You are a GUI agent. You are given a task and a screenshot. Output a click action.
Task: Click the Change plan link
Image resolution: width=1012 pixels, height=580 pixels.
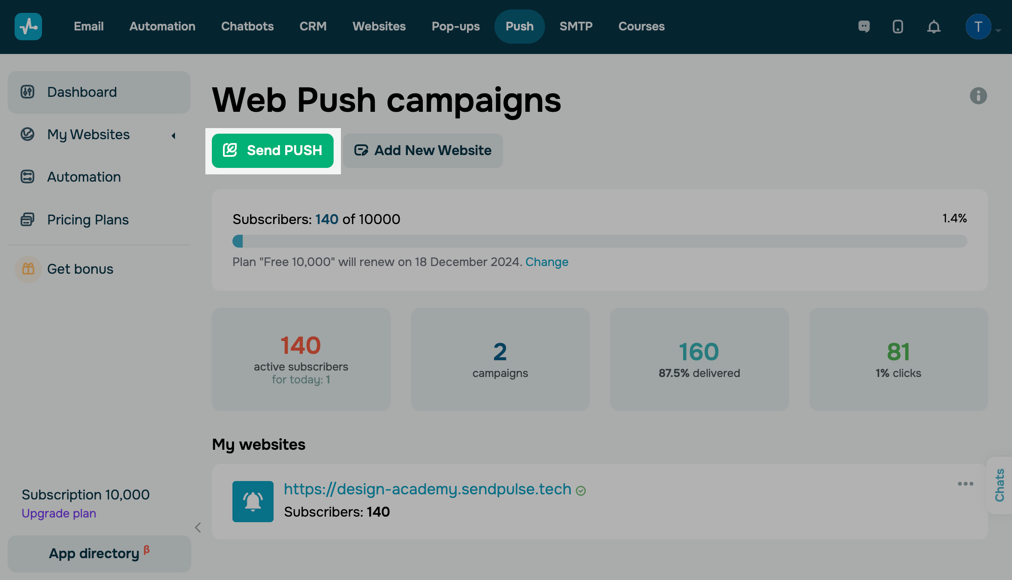point(547,262)
